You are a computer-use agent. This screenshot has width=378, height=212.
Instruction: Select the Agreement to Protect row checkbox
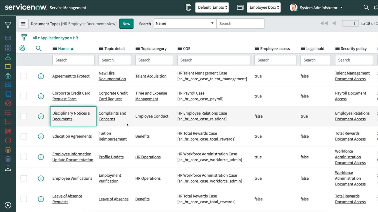pos(24,76)
